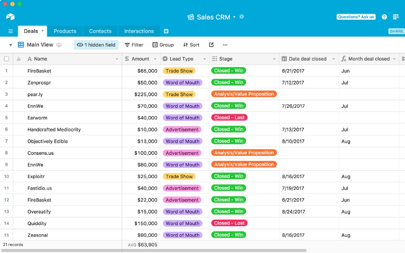Toggle the 1 hidden field control
The image size is (405, 253).
pos(96,45)
